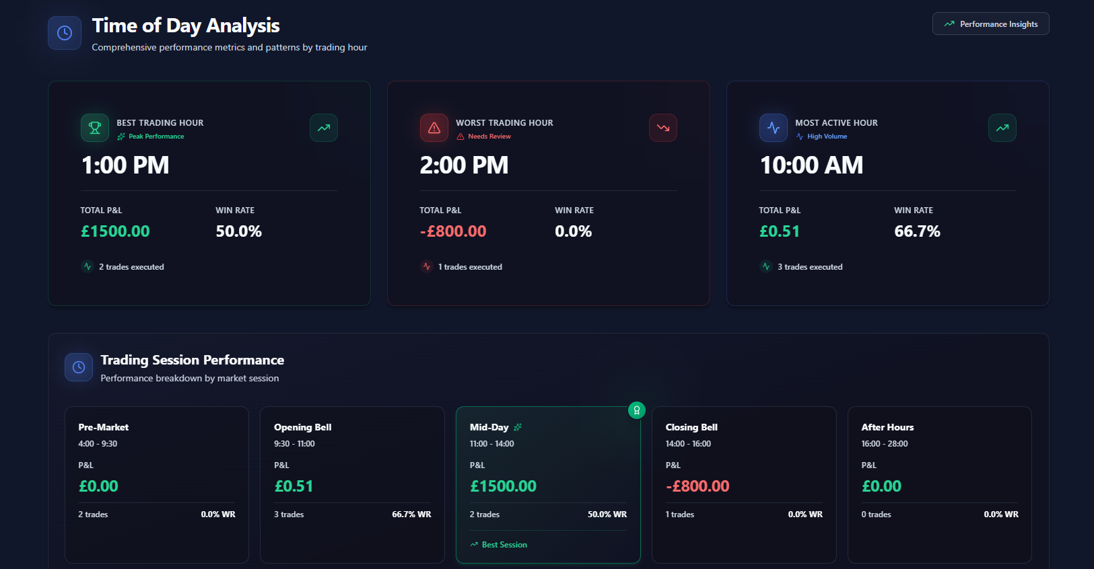The width and height of the screenshot is (1094, 569).
Task: Click the pulse icon on Most Active Hour card
Action: pos(774,128)
